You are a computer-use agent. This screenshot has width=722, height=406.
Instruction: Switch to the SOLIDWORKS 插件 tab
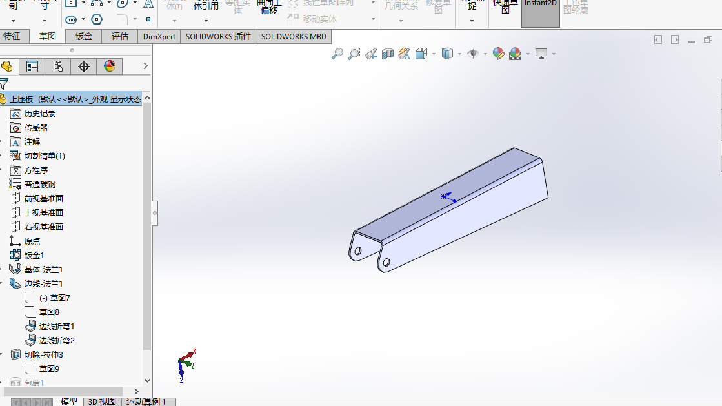click(218, 36)
